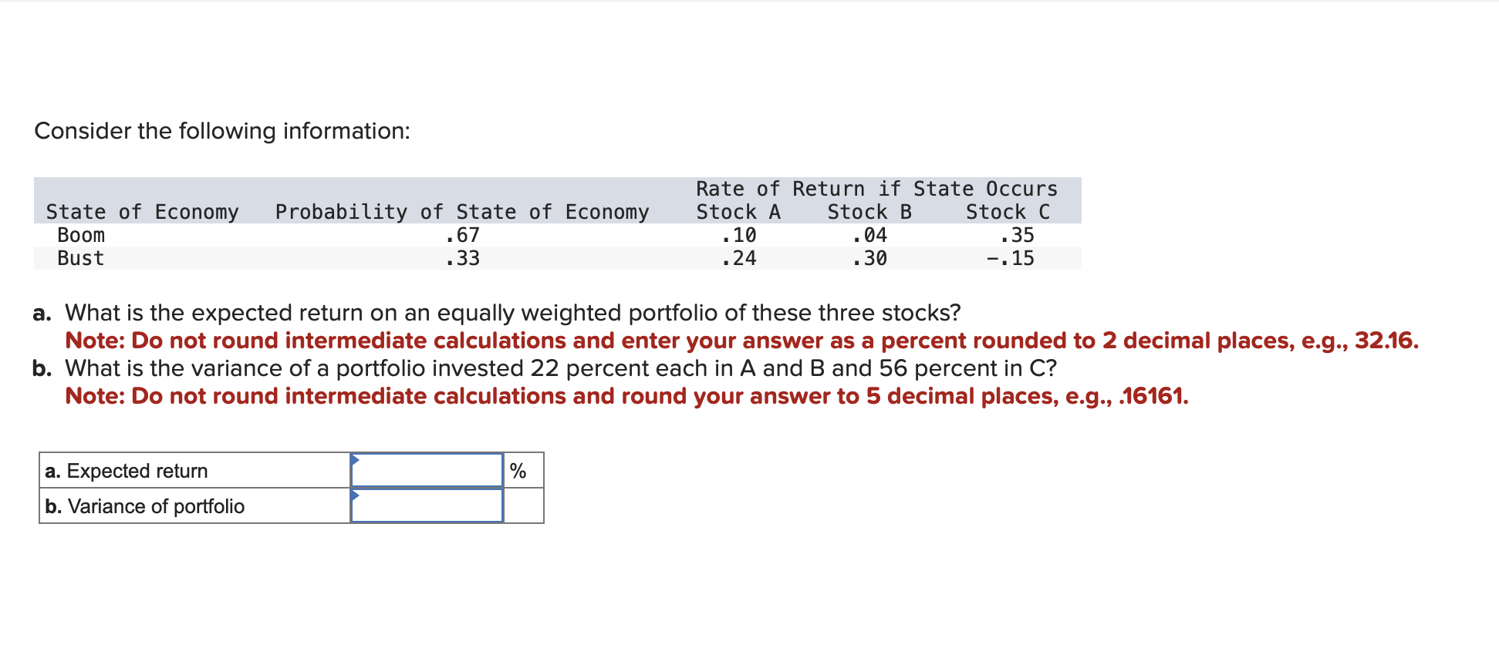The width and height of the screenshot is (1499, 648).
Task: Click the Stock C column header
Action: (x=1007, y=212)
